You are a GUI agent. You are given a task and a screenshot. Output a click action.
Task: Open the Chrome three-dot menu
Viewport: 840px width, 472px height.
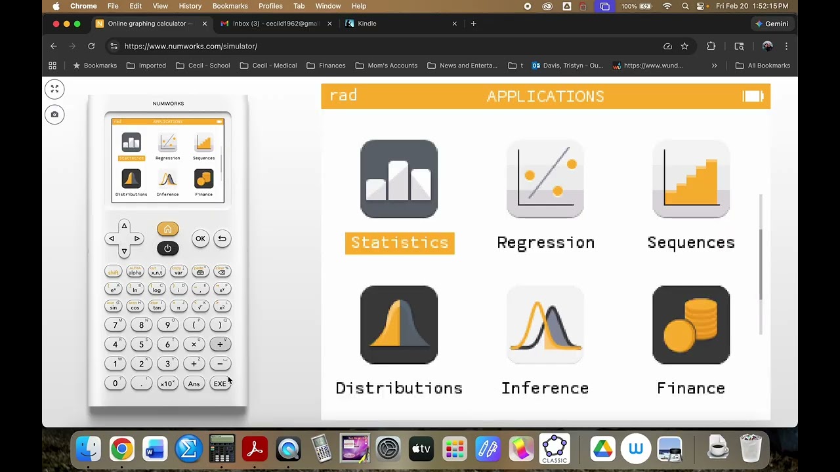786,46
